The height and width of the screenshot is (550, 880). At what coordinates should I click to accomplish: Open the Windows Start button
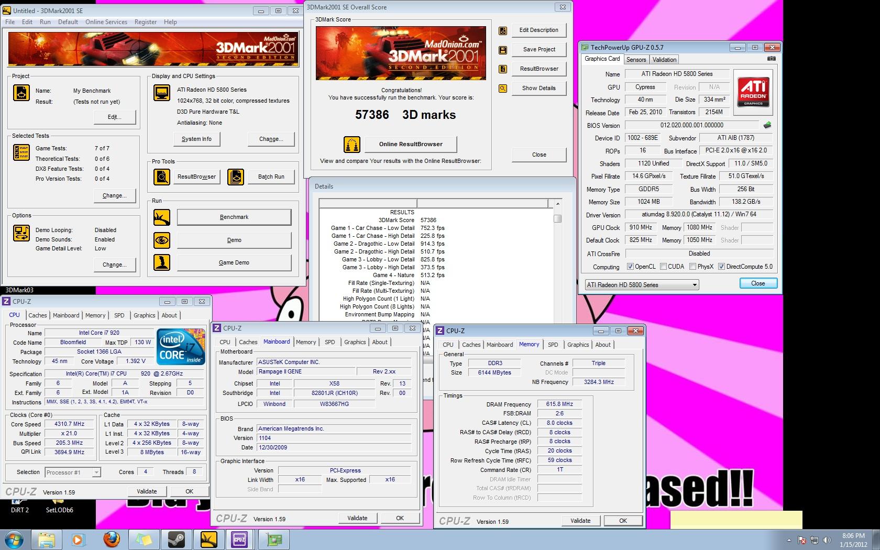click(x=13, y=540)
